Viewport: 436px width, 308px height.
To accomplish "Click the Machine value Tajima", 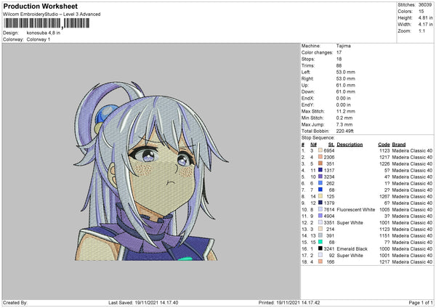I will (x=344, y=46).
